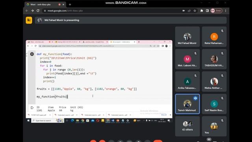
Task: Select the tile labeled You
Action: [214, 126]
